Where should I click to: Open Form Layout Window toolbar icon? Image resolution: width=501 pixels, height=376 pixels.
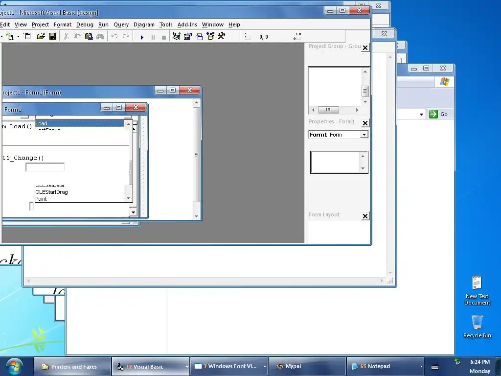(199, 36)
